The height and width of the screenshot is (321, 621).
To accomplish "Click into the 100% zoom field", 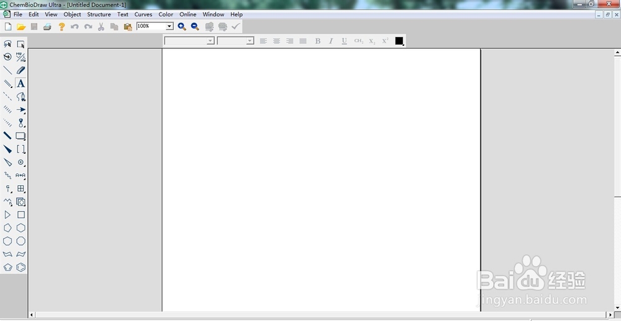I will point(152,26).
